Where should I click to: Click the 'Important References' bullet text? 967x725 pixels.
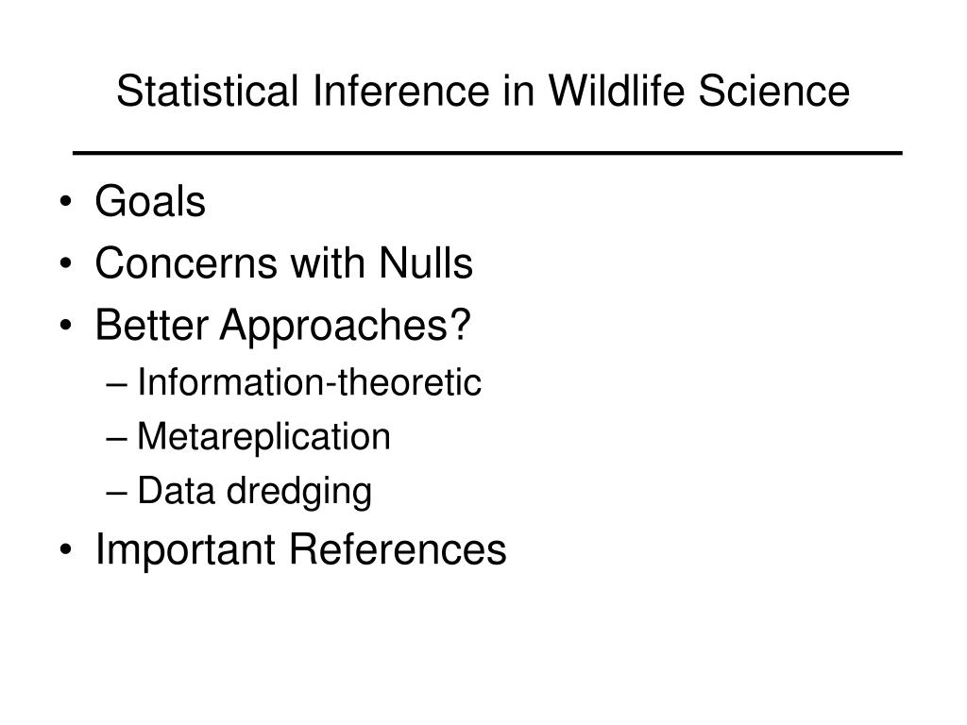click(300, 548)
